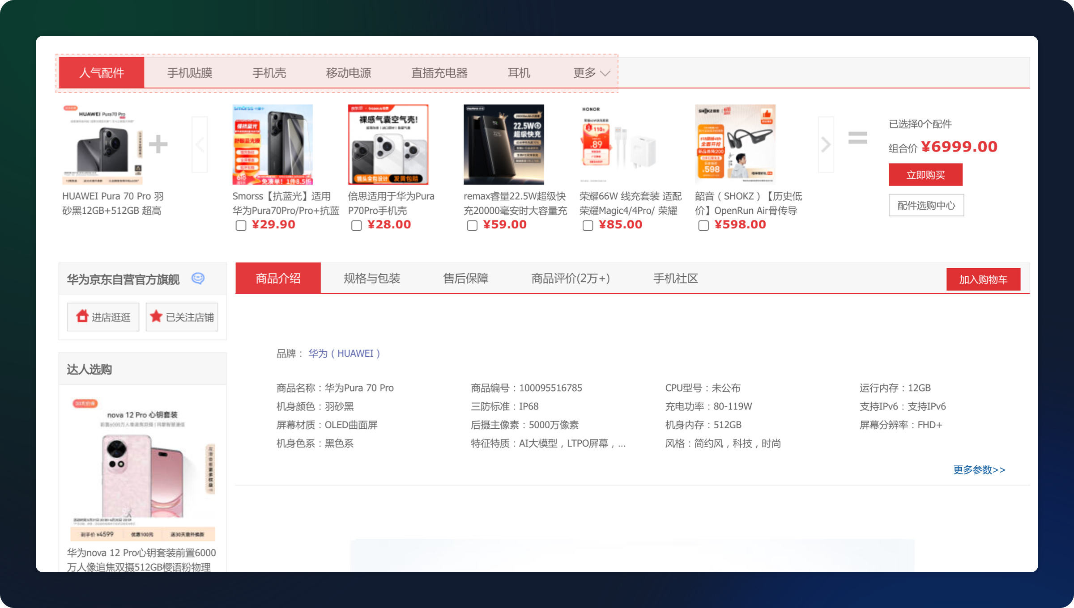Select the 耳机 tab
The height and width of the screenshot is (608, 1074).
coord(519,73)
